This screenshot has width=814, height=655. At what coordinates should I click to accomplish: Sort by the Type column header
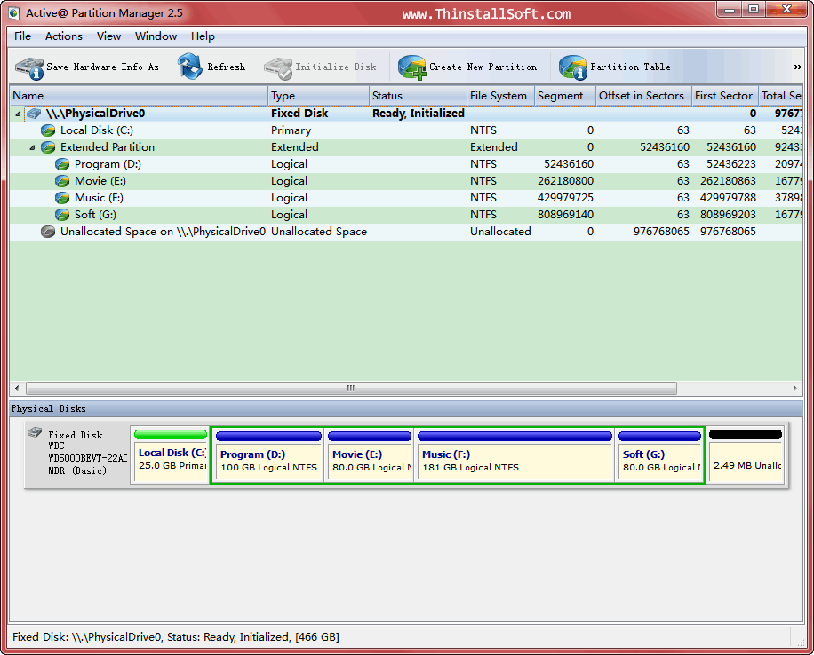[x=318, y=96]
